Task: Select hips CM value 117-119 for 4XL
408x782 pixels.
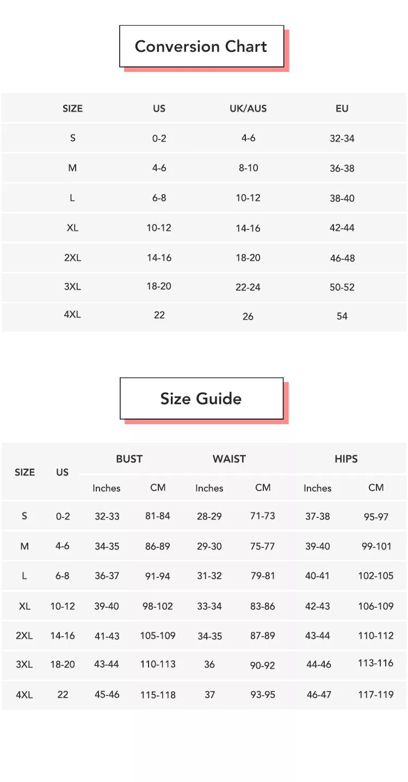Action: (x=375, y=695)
